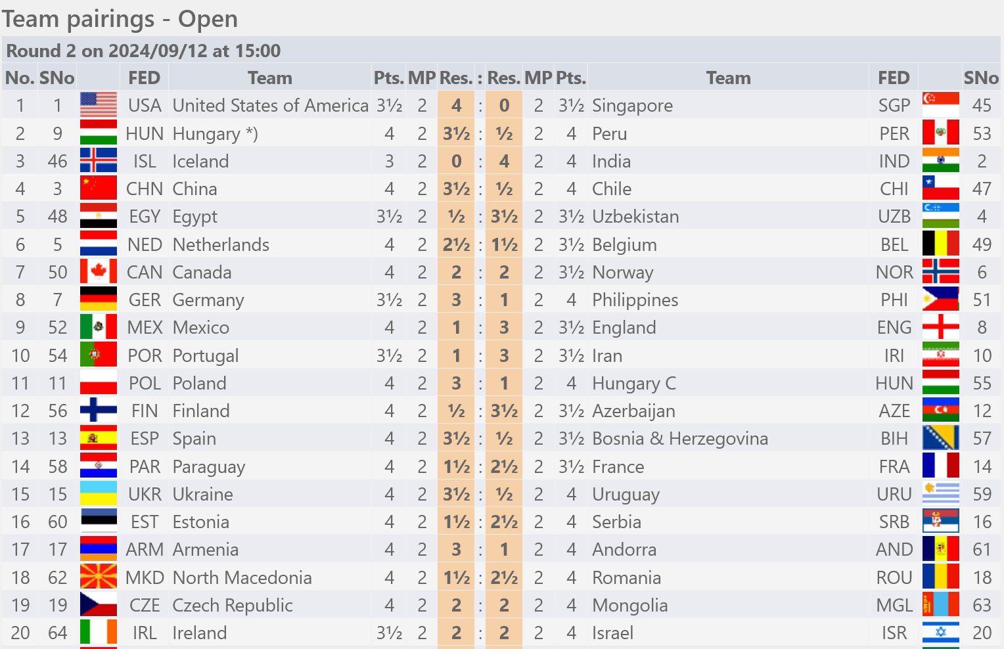Click the left FED column header
The image size is (1004, 649).
[x=144, y=78]
